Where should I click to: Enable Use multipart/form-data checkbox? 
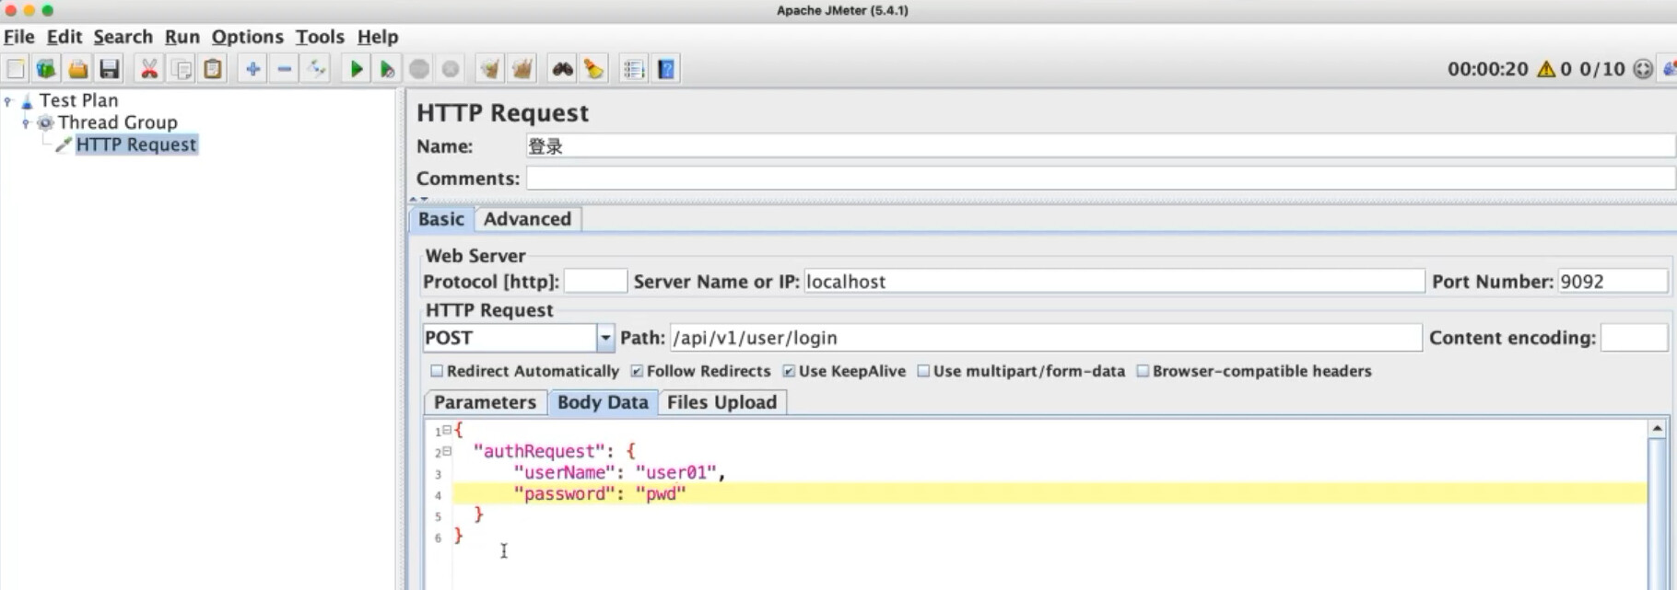point(923,371)
